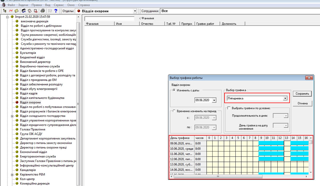Viewport: 320px width, 186px height.
Task: Click the 09.06.2020 row in schedule grid
Action: 239,143
